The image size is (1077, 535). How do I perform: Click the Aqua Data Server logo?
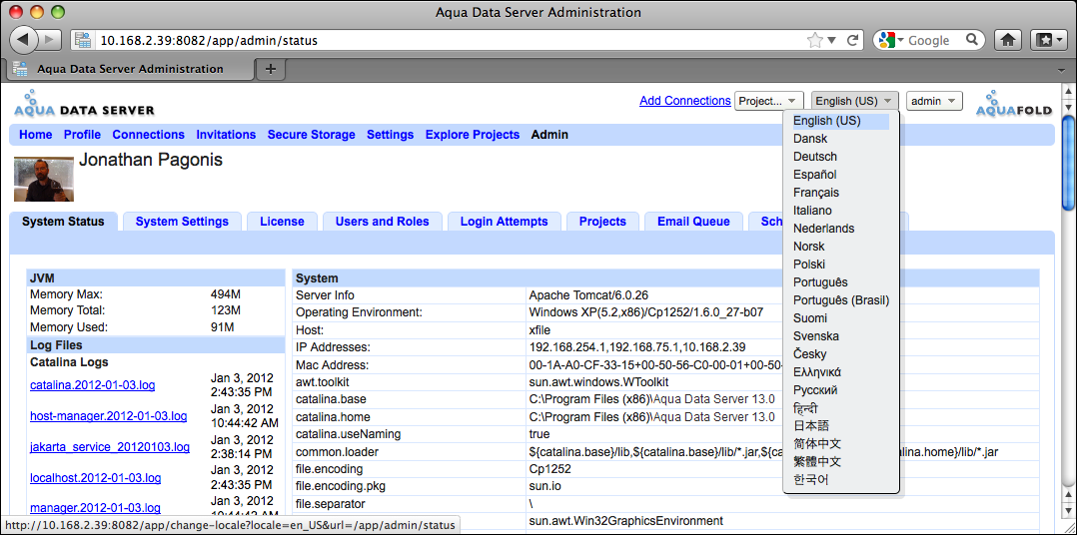[x=84, y=104]
